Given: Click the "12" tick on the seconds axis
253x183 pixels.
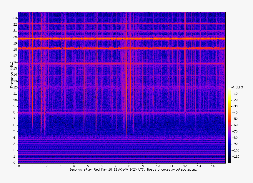Looking at the screenshot, I should pyautogui.click(x=185, y=166).
